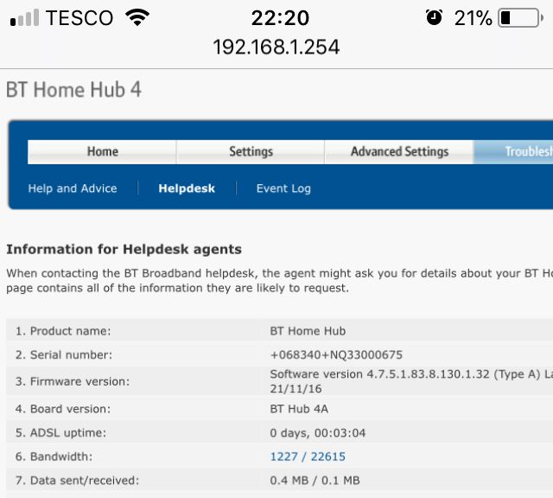Select the Helpdesk submenu item
This screenshot has height=498, width=553.
[x=187, y=188]
